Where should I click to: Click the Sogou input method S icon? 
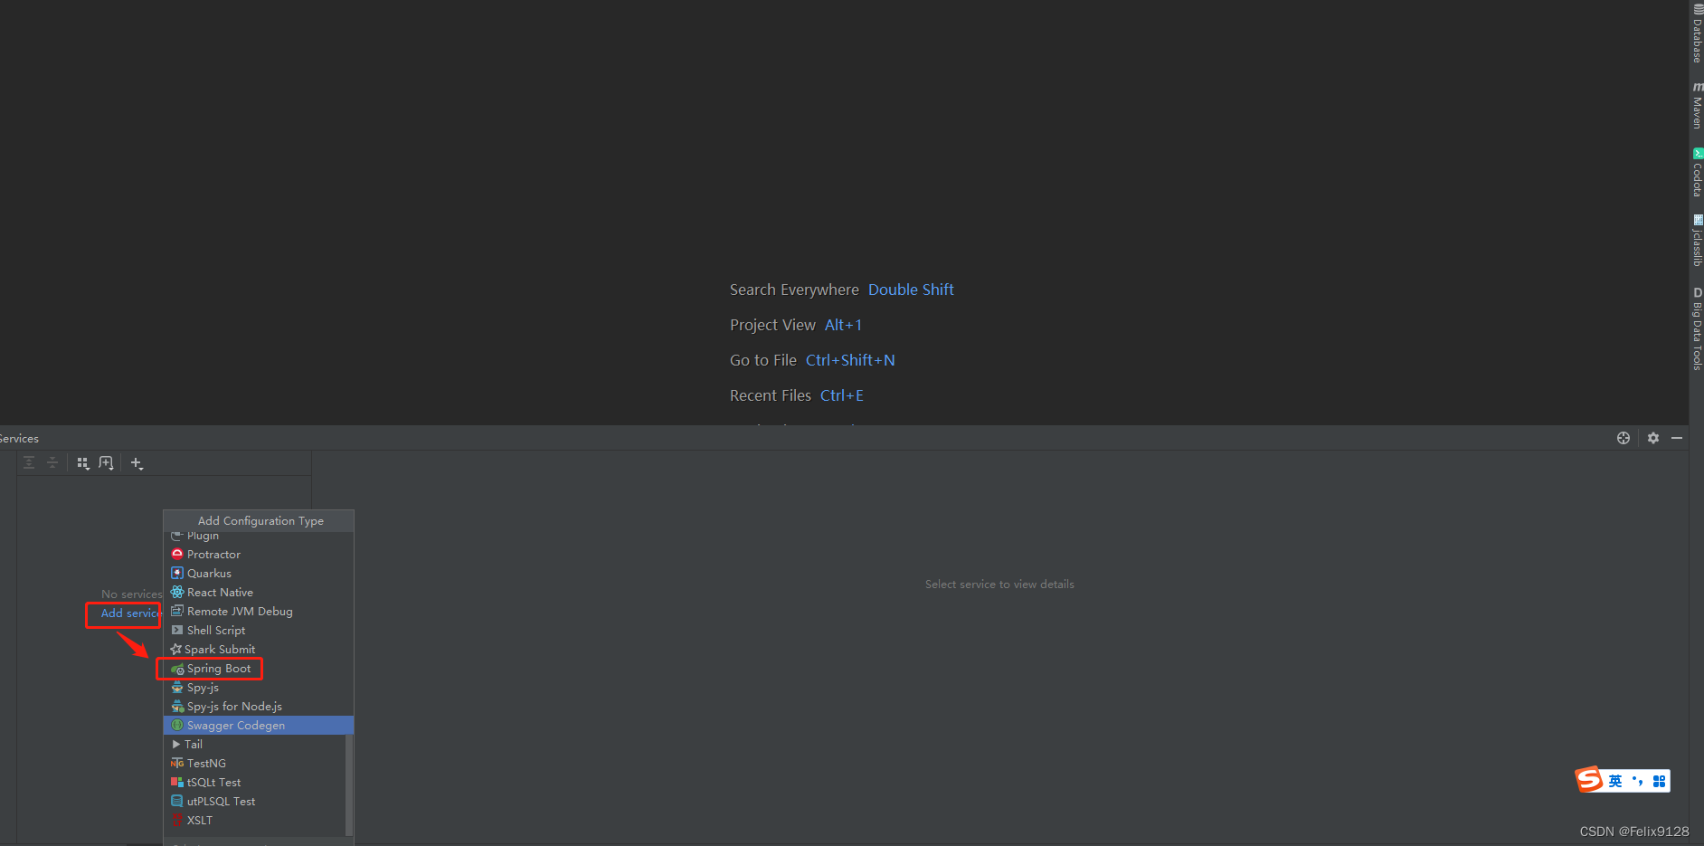pos(1589,779)
